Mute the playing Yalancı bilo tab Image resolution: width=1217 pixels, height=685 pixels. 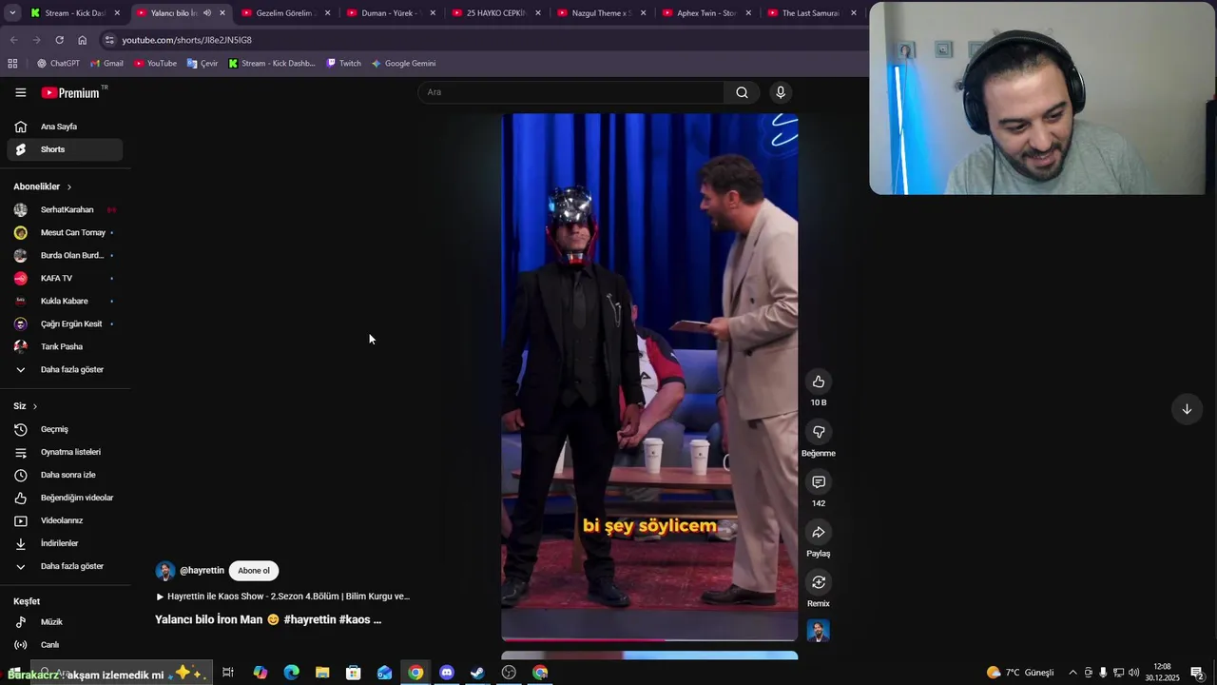pyautogui.click(x=206, y=13)
